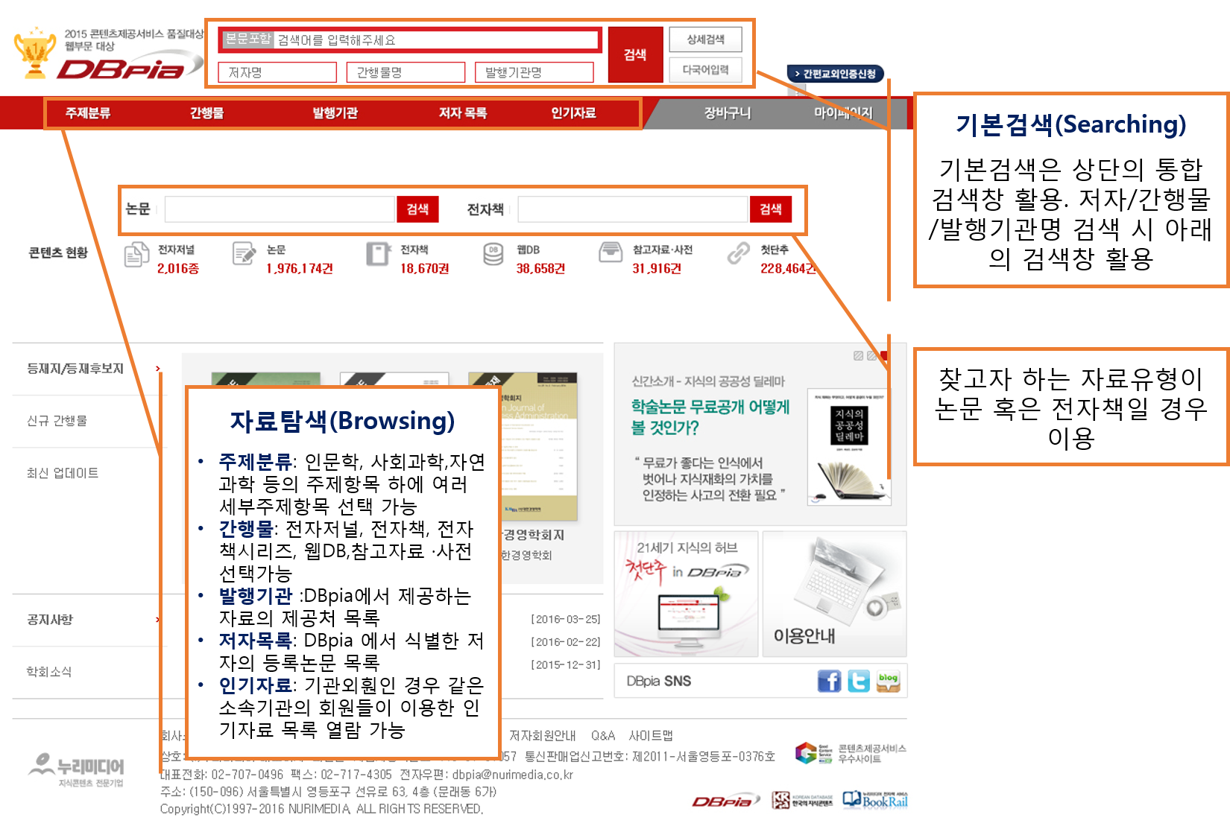Open the 간행물 navigation menu
The image size is (1230, 838).
206,113
